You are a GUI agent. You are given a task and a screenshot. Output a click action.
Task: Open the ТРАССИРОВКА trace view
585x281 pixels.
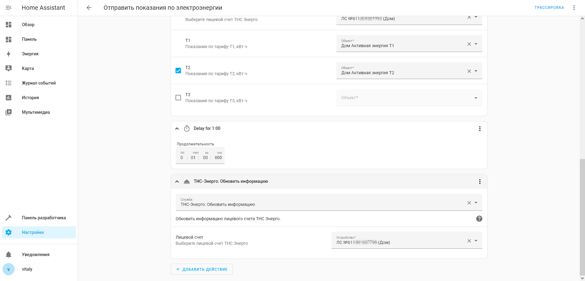(x=549, y=8)
